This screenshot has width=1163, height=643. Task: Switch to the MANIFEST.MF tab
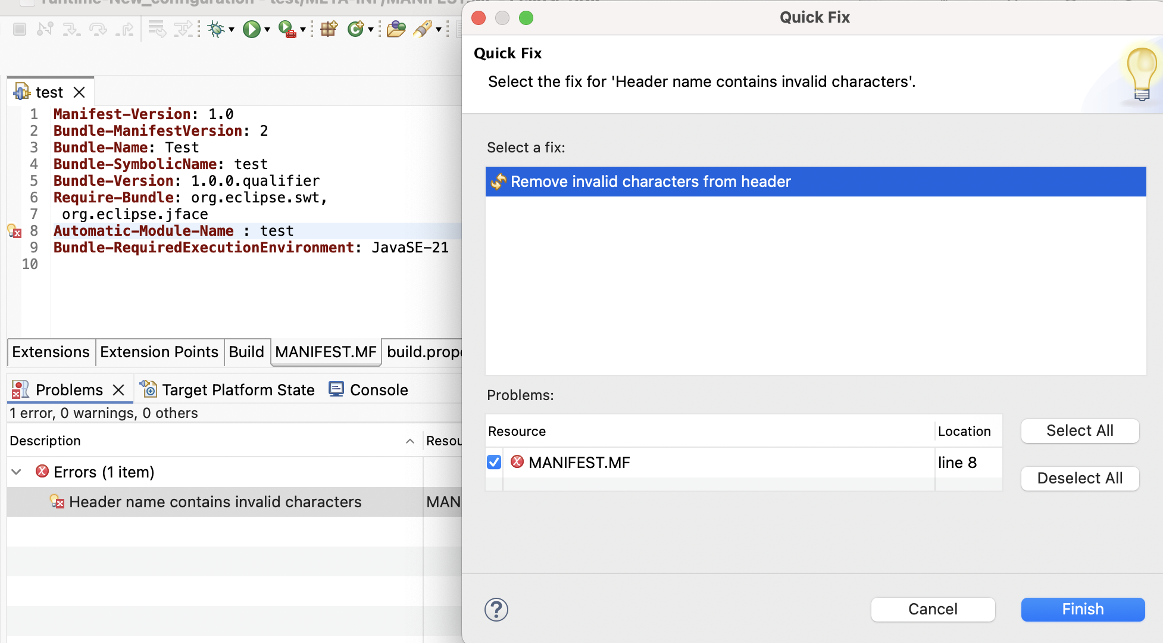(326, 352)
